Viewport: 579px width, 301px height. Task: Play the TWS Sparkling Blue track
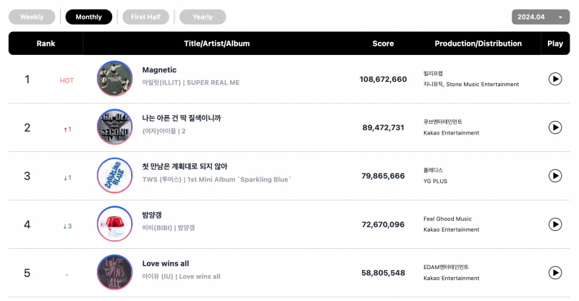[x=555, y=176]
